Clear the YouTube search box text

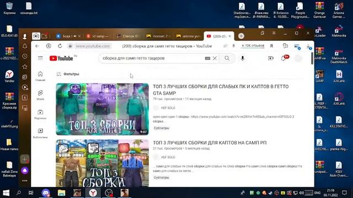pyautogui.click(x=215, y=58)
